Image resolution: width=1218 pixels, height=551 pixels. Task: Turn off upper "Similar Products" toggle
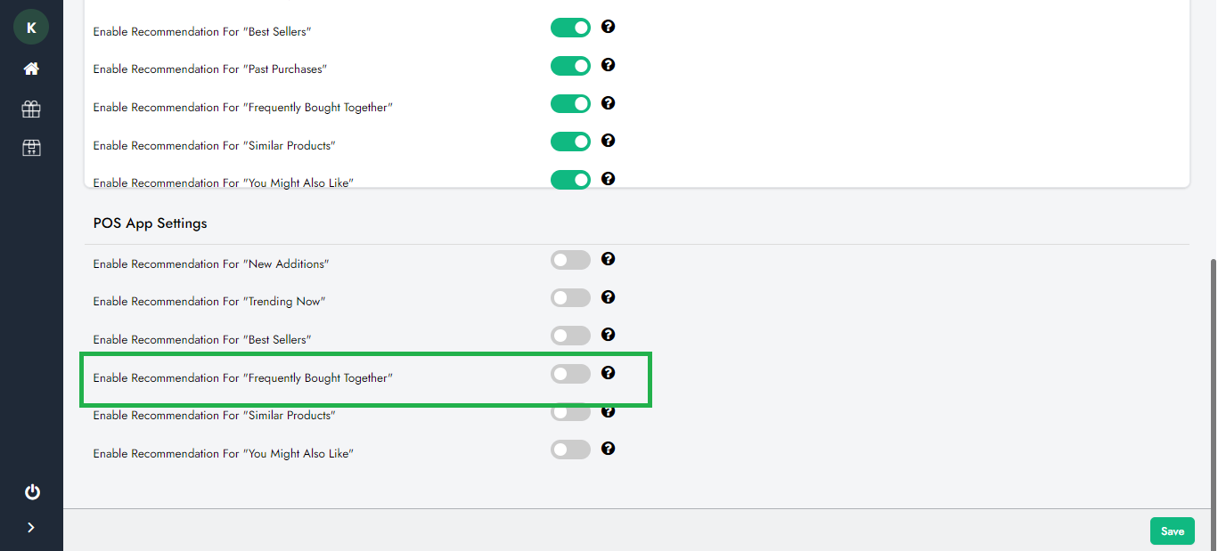[x=570, y=142]
